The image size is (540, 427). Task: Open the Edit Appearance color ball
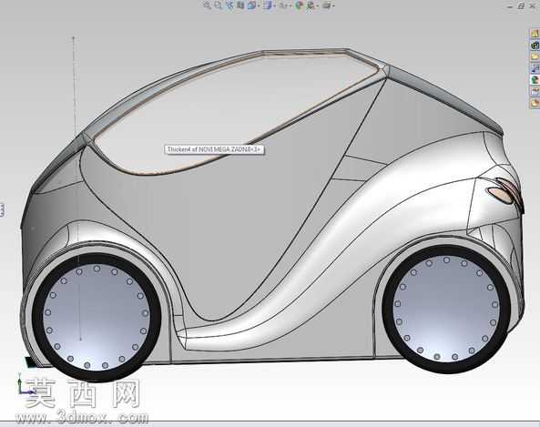(299, 5)
